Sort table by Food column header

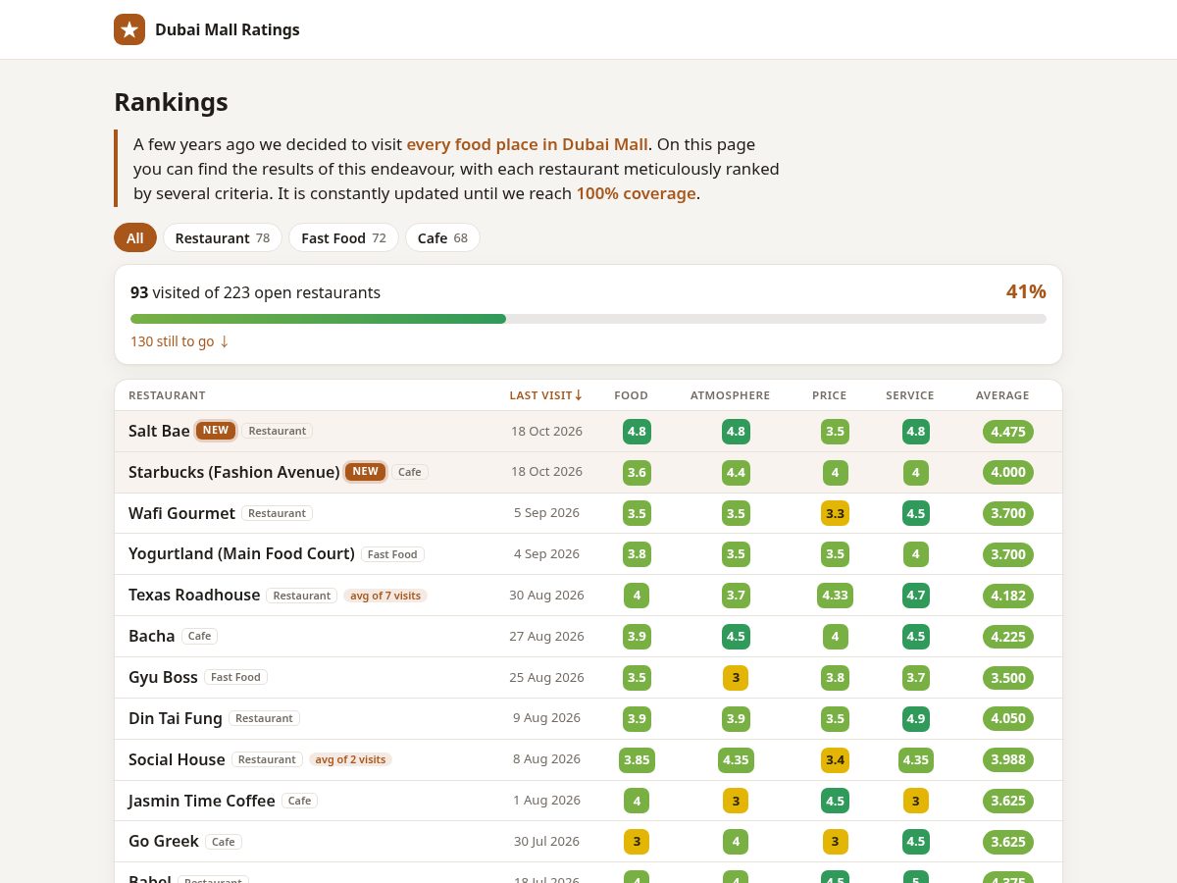coord(631,395)
